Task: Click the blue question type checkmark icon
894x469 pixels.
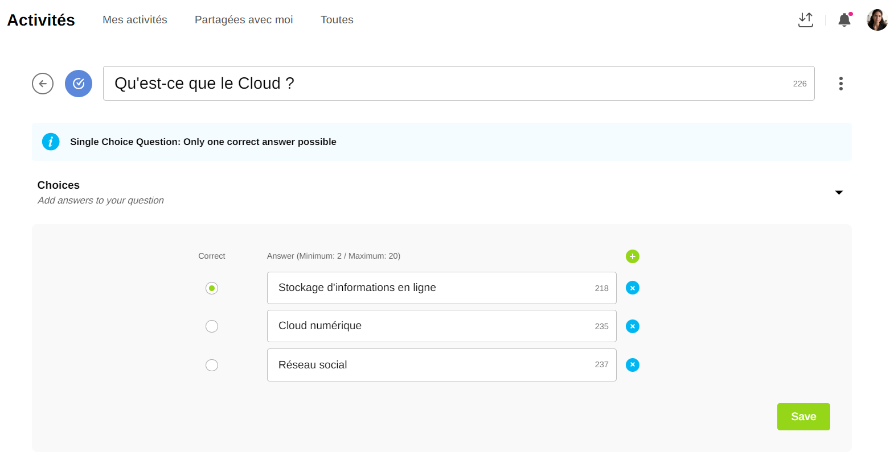Action: pos(79,84)
